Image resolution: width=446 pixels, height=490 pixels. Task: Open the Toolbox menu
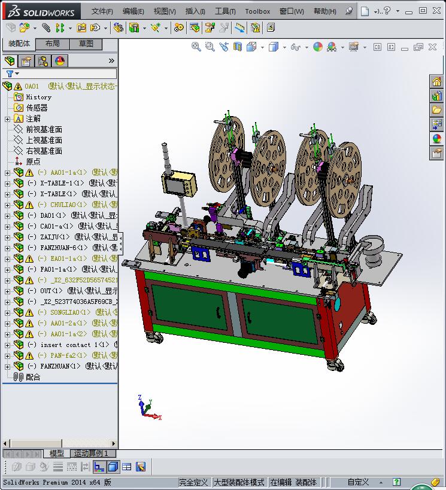(x=257, y=11)
